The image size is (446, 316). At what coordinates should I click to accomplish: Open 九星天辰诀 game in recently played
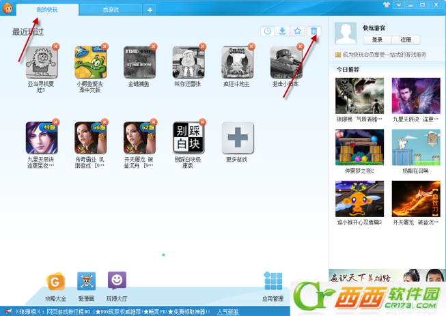42,138
